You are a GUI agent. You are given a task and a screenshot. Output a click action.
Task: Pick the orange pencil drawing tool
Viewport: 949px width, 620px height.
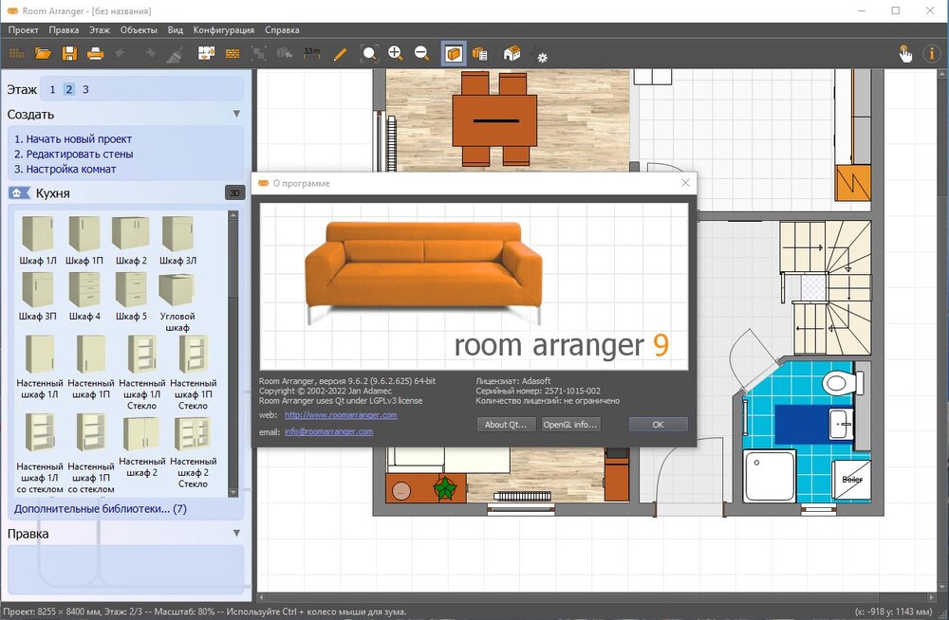340,54
